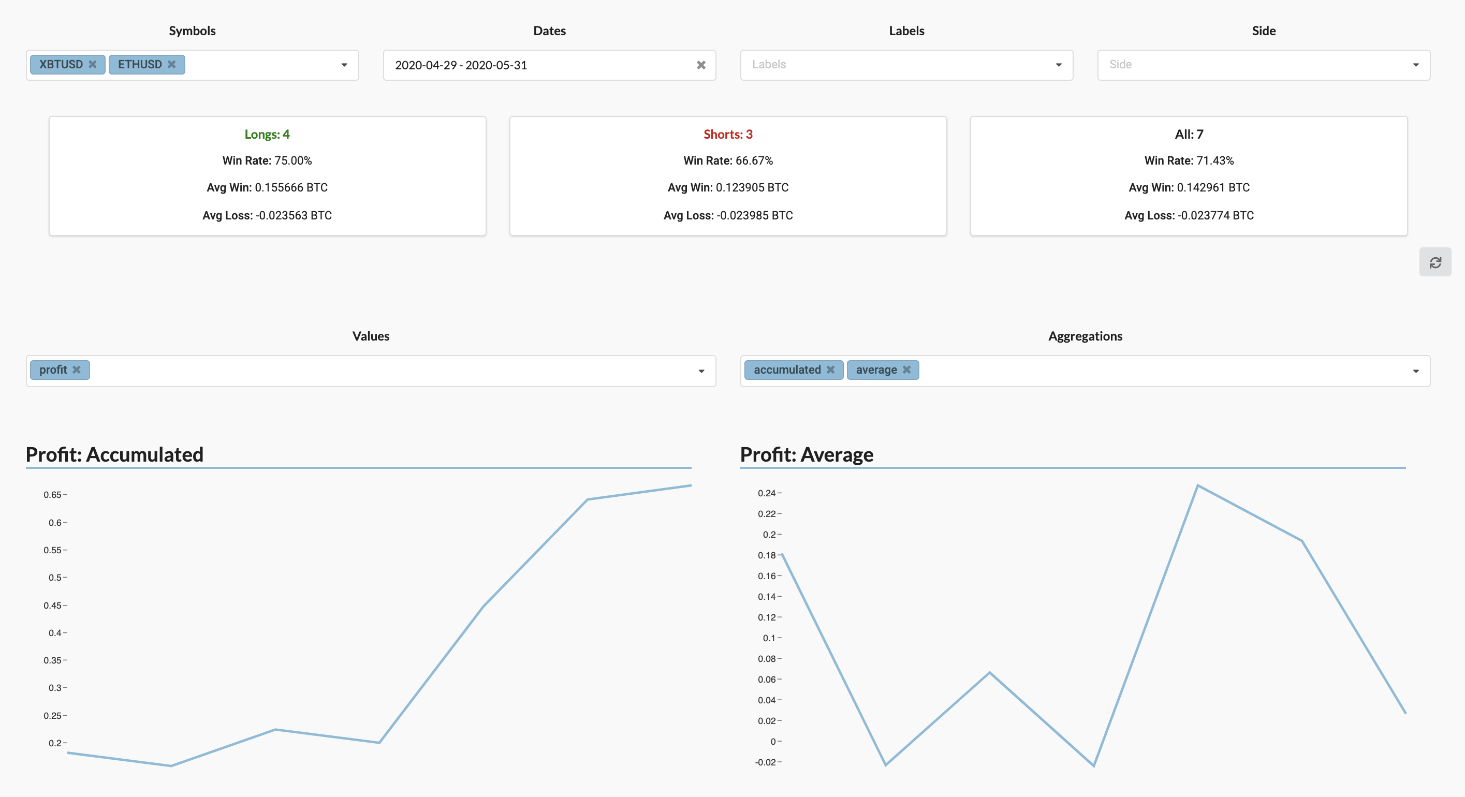The image size is (1465, 797).
Task: Select the XBTUSD tag label
Action: coord(61,64)
